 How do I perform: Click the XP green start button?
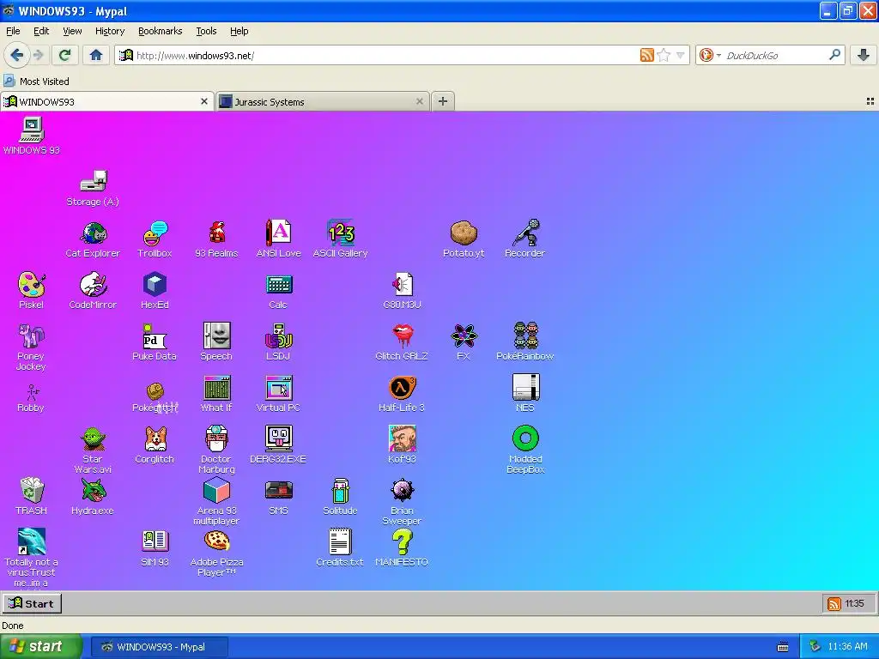point(40,646)
